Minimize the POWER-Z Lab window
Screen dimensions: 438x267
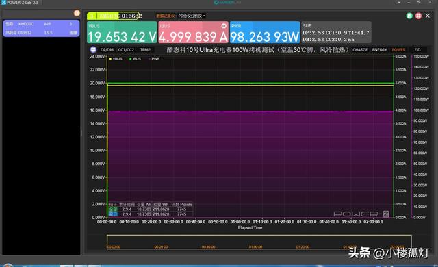coord(409,2)
